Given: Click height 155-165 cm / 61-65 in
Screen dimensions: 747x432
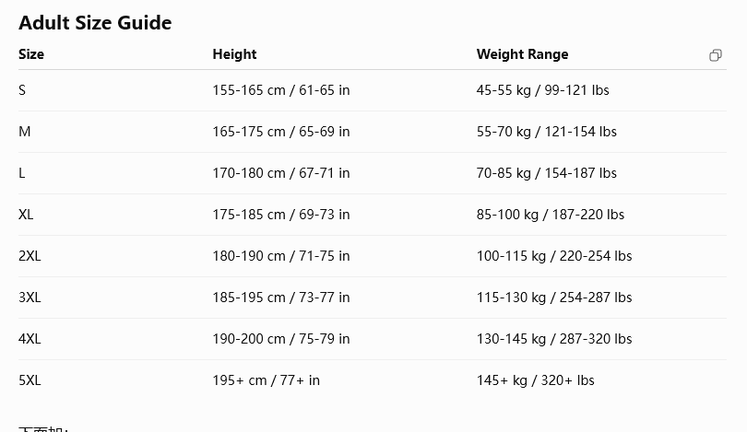Looking at the screenshot, I should [281, 90].
